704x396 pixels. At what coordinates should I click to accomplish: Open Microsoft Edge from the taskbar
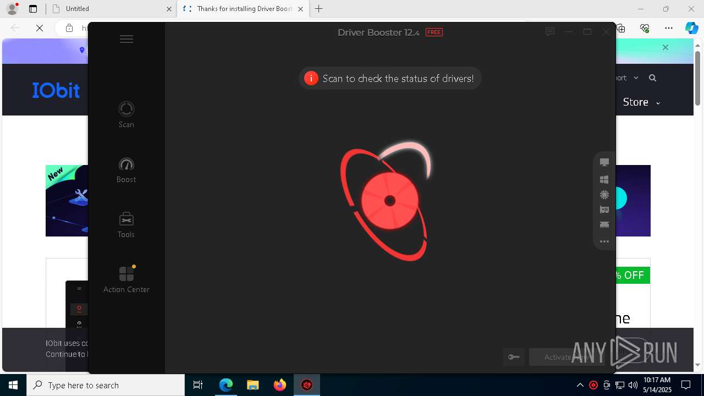pos(226,386)
